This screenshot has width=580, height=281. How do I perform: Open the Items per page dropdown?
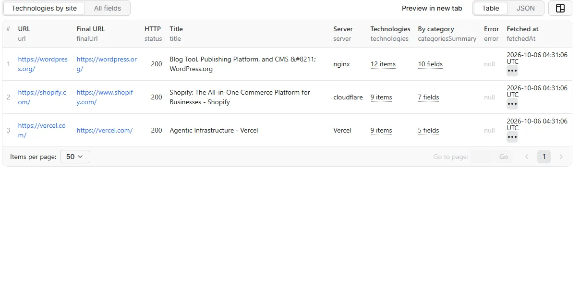tap(75, 157)
